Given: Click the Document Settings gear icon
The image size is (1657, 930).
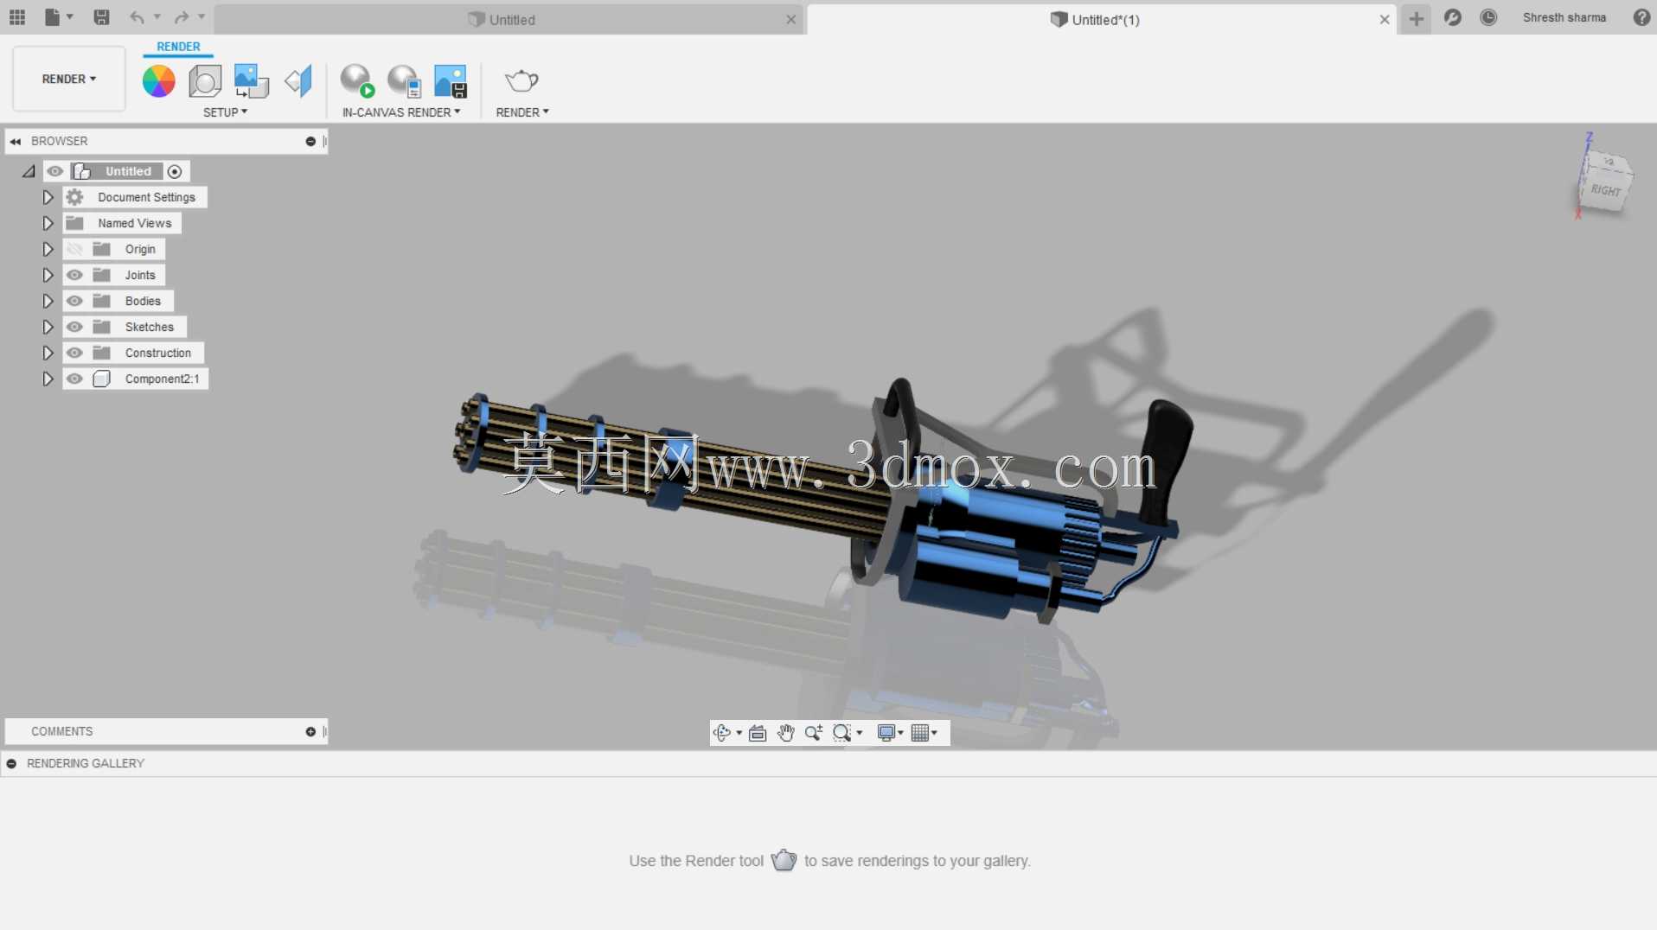Looking at the screenshot, I should [x=75, y=197].
